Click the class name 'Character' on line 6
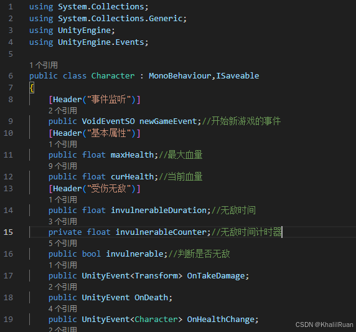The image size is (356, 332). [113, 75]
